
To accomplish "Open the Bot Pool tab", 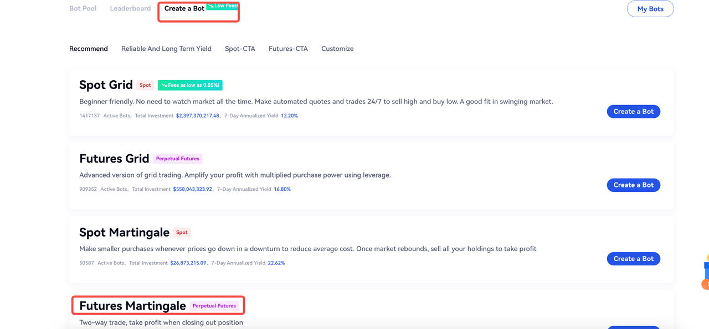I will (x=83, y=8).
